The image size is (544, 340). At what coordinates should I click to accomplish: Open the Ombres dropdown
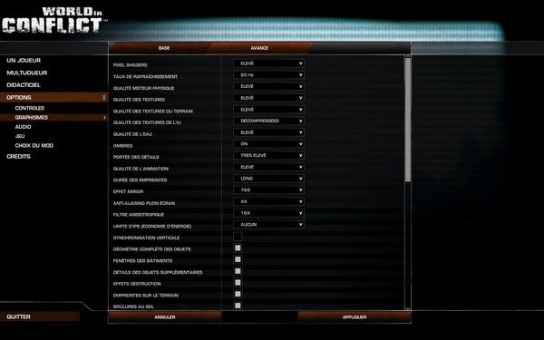pyautogui.click(x=269, y=144)
